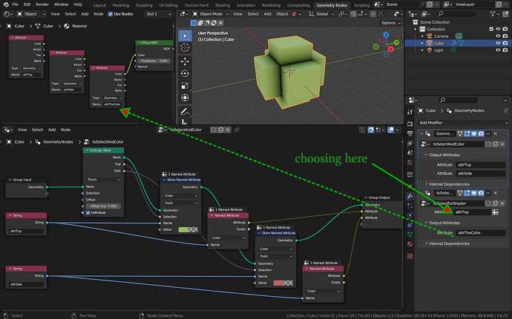Expand the Cube item in outliner

pyautogui.click(x=422, y=43)
